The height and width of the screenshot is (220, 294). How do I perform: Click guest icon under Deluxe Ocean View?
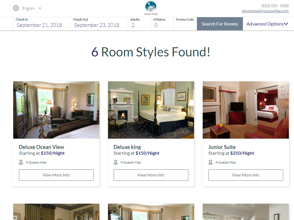pos(21,162)
